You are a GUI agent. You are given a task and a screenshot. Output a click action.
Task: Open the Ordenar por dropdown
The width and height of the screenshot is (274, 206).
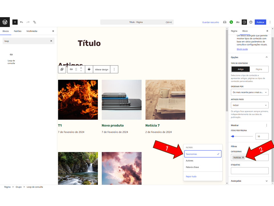coord(250,92)
